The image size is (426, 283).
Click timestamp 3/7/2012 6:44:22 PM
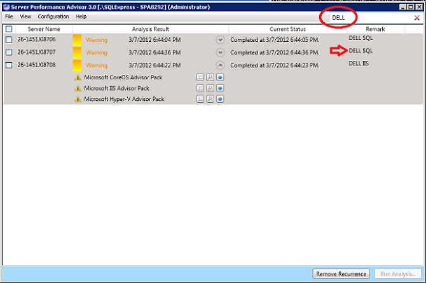[x=155, y=65]
